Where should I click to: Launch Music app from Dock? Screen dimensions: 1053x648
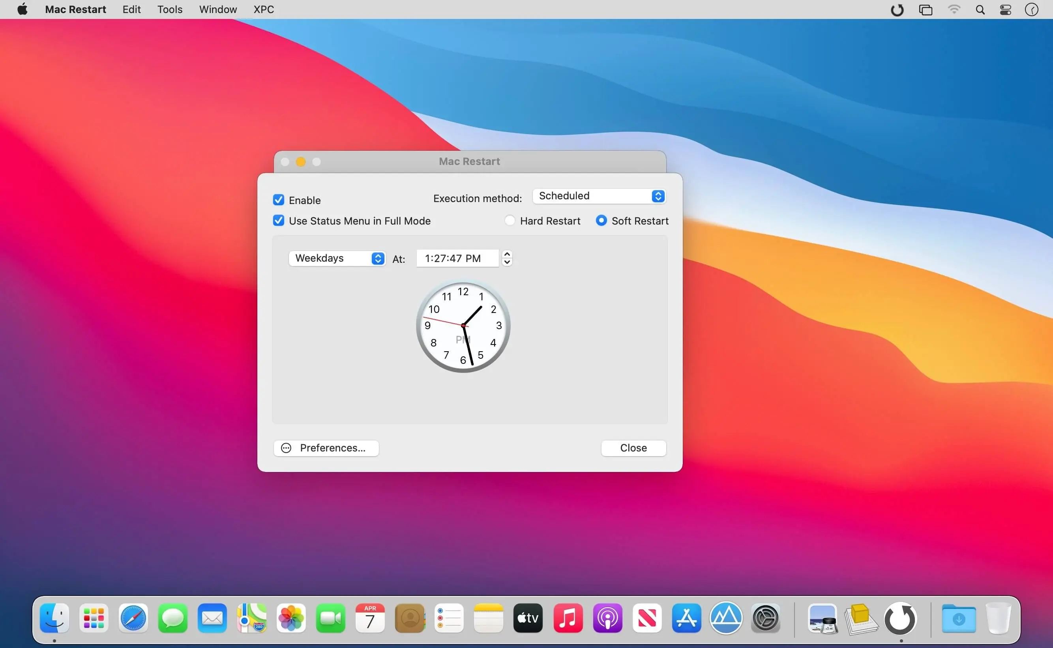[x=568, y=618]
